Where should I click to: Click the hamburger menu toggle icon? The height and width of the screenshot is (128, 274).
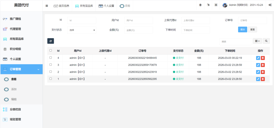click(x=47, y=6)
